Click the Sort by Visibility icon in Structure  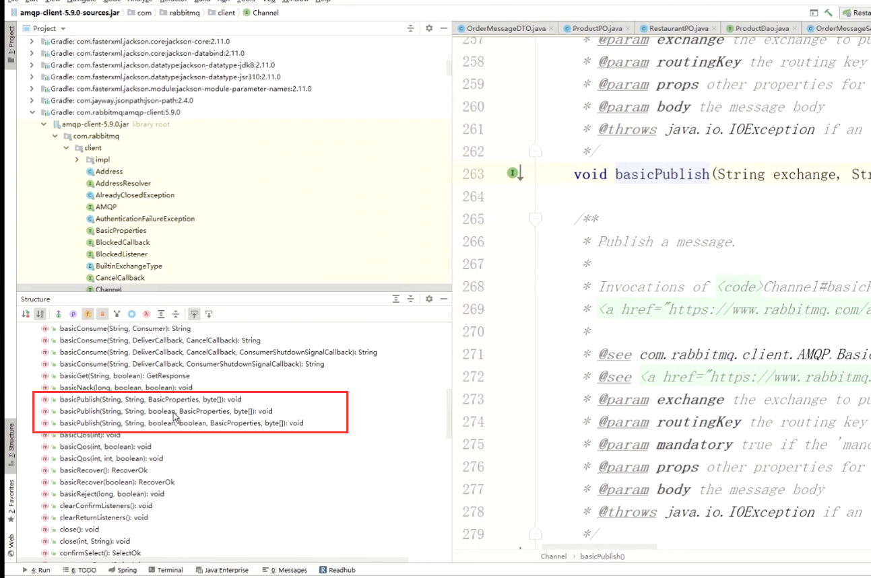pyautogui.click(x=26, y=314)
